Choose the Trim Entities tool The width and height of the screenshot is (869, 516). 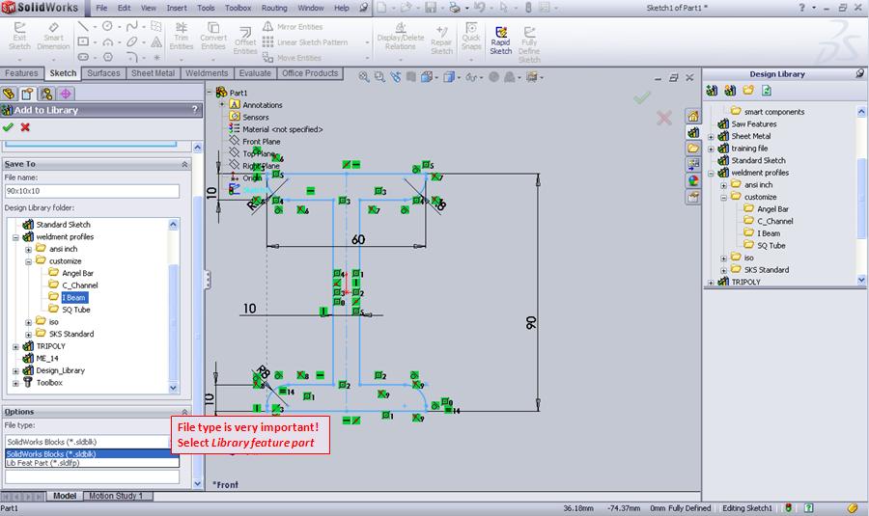(182, 36)
